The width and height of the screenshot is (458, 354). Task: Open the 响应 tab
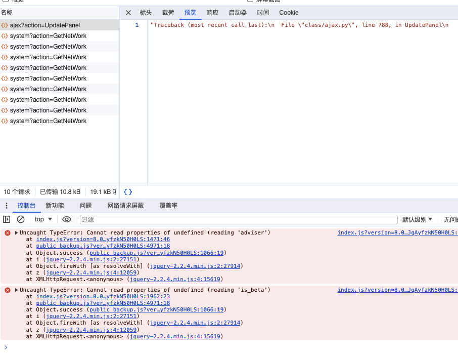point(212,13)
